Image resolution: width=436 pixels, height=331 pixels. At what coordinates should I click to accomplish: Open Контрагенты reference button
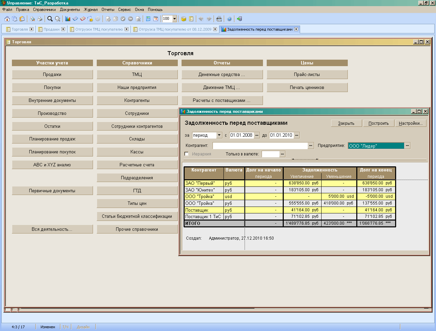coord(137,100)
